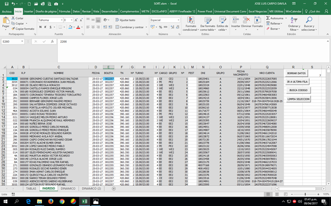Click the Copiar formato paintbrush
331x206 pixels.
coord(13,29)
